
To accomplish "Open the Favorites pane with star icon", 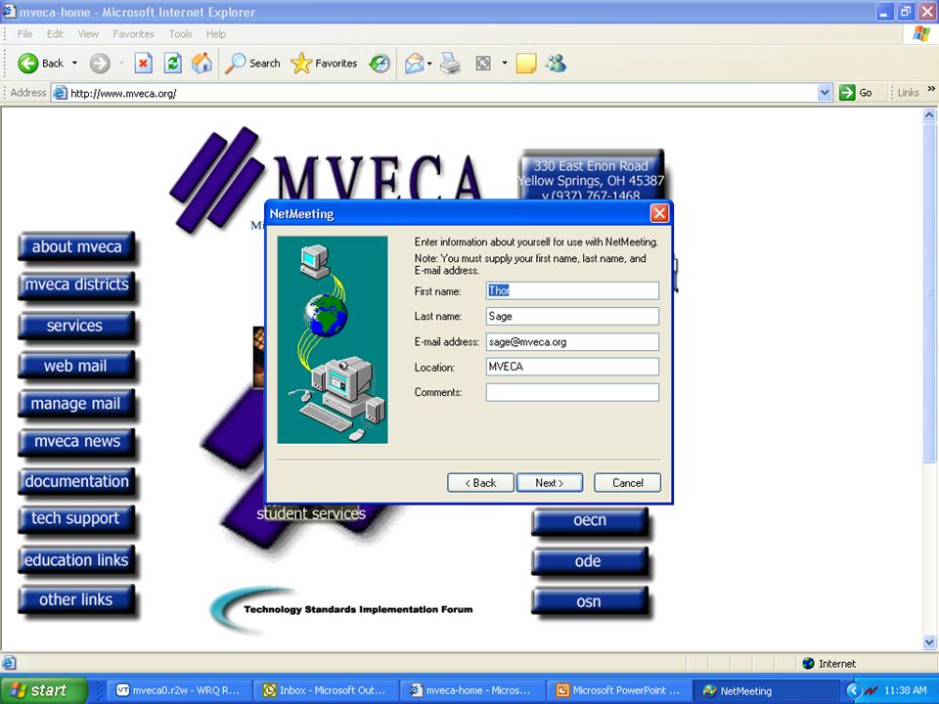I will [x=324, y=63].
